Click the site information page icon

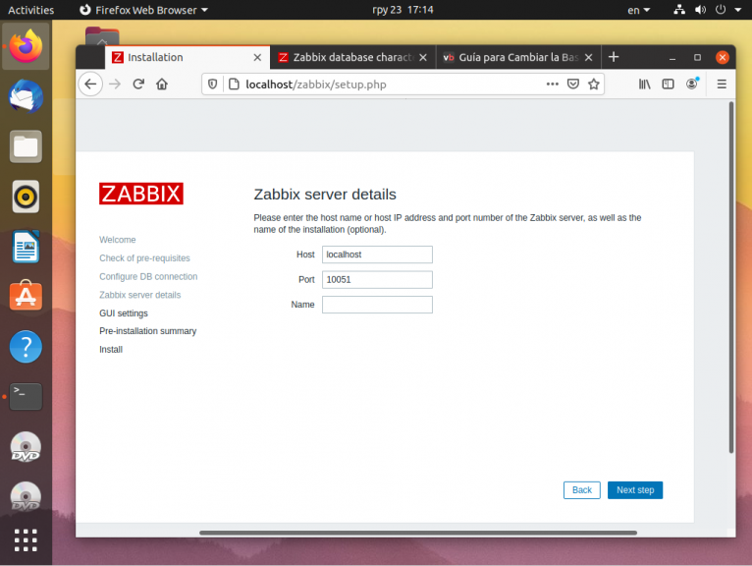pos(234,85)
